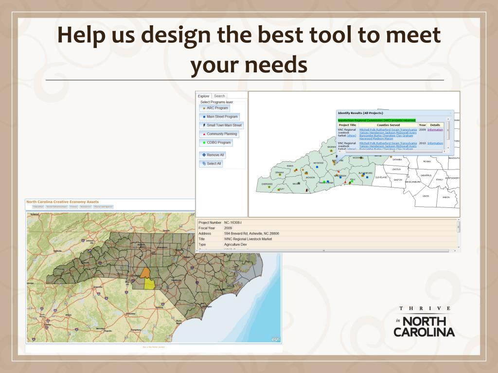Viewport: 498px width, 373px height.
Task: Click the orange highlighted county on NC map
Action: (x=145, y=273)
